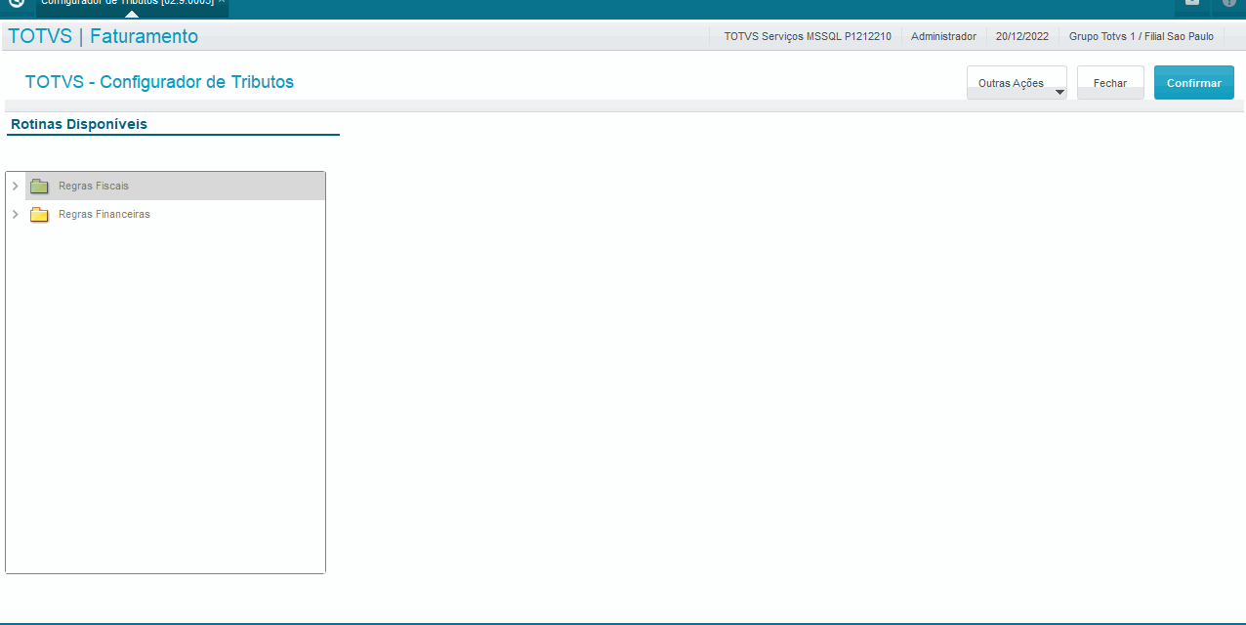Click the Confirmar button
The width and height of the screenshot is (1246, 625).
1194,83
